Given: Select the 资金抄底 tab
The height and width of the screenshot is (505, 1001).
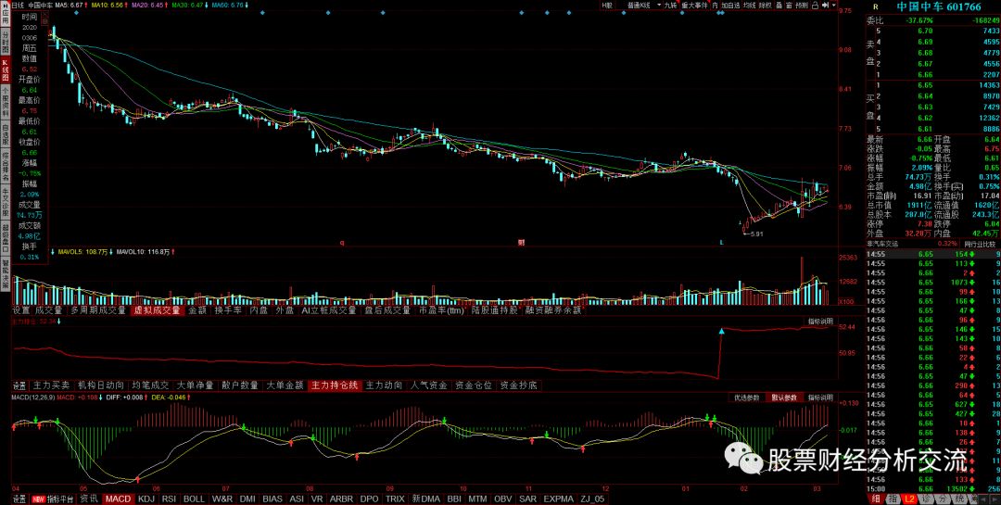Looking at the screenshot, I should [x=518, y=385].
